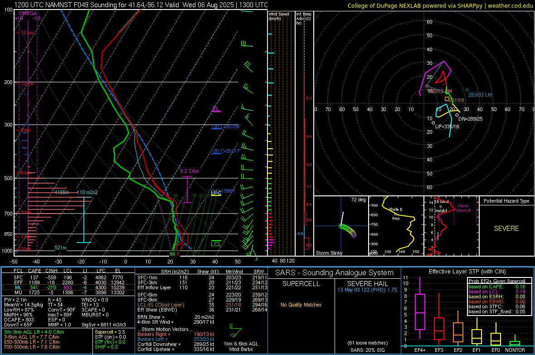This screenshot has width=535, height=355.
Task: Click the yellow SEVERE hazard text
Action: (506, 229)
